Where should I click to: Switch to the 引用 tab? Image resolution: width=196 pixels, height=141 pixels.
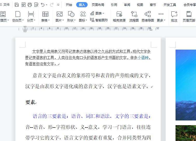tap(114, 5)
